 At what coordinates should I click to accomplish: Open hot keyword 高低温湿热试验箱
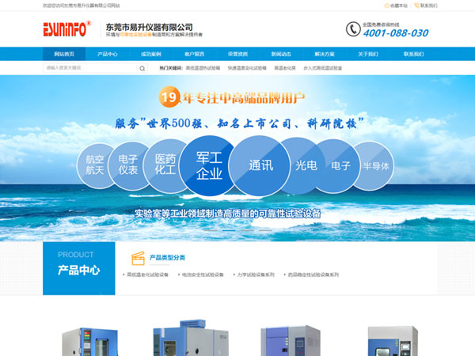point(203,68)
